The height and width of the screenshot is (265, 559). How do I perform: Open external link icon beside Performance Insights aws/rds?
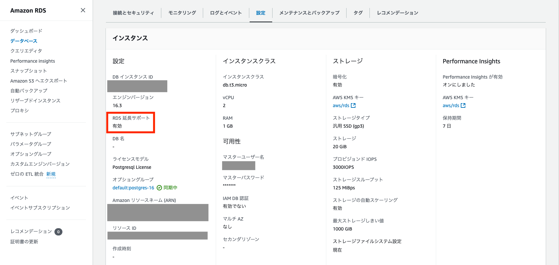[463, 105]
